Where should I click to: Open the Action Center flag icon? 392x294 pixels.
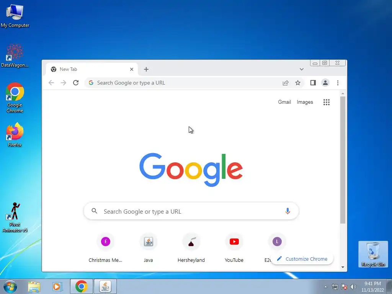[344, 287]
